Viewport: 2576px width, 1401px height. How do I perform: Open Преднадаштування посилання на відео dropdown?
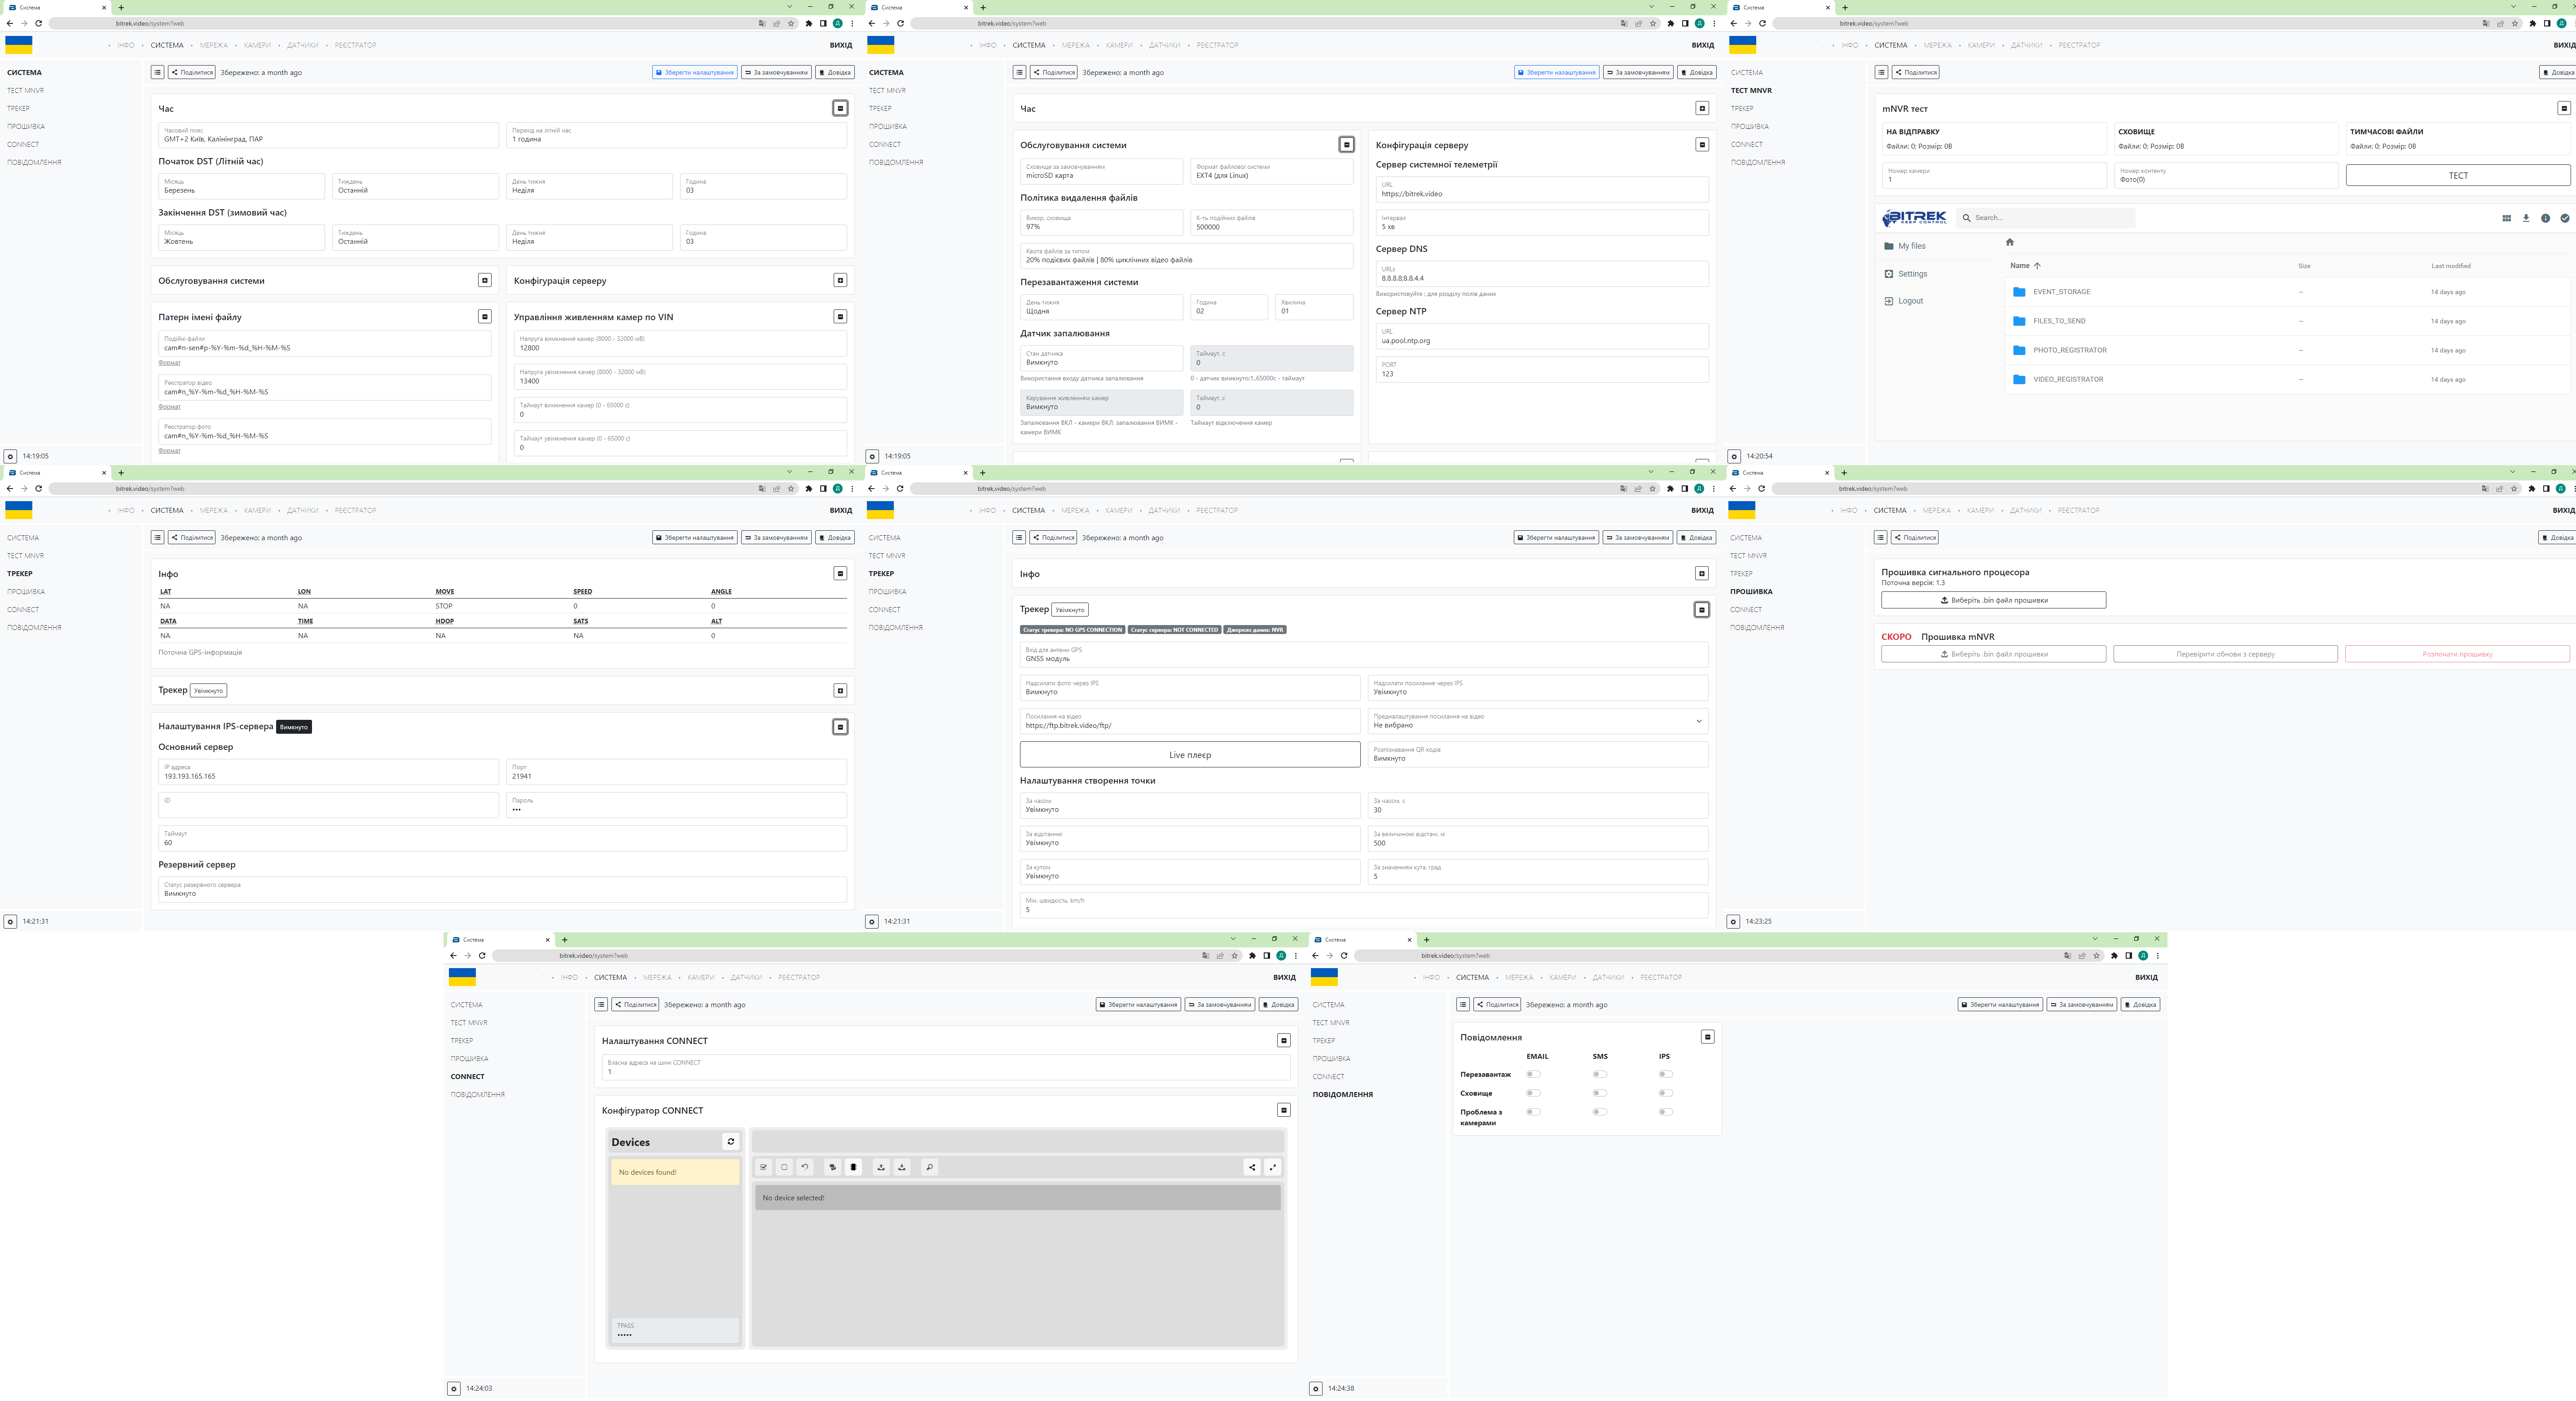tap(1537, 721)
